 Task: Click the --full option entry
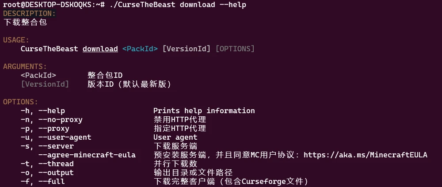coord(42,181)
